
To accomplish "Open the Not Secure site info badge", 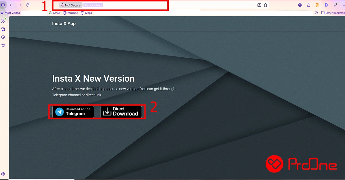I will pos(71,5).
